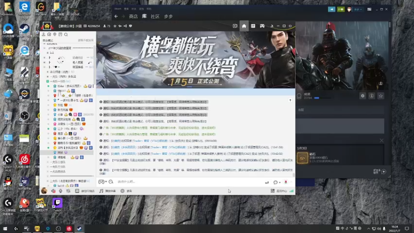This screenshot has height=233, width=414.
Task: Expand the Steam account name dropdown
Action: pos(358,9)
